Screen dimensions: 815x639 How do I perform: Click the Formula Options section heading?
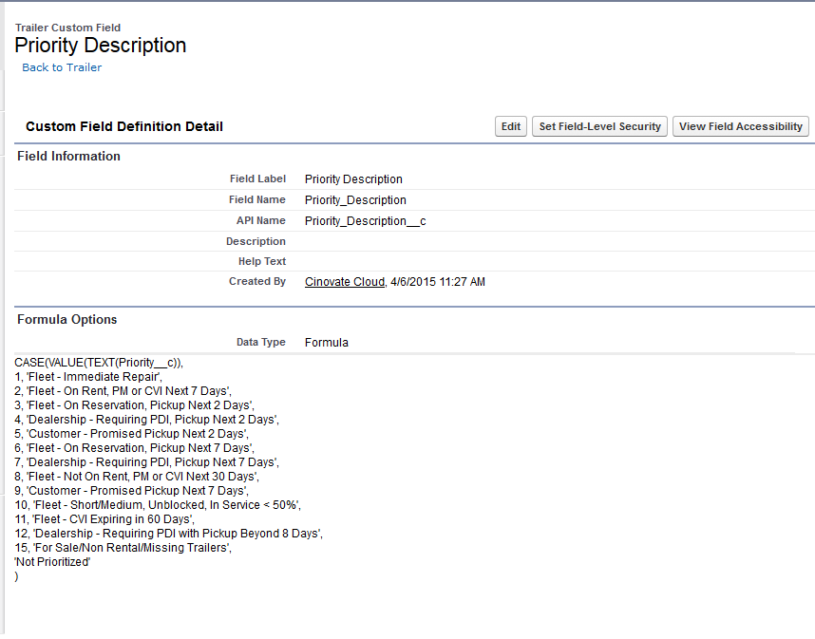click(x=67, y=319)
